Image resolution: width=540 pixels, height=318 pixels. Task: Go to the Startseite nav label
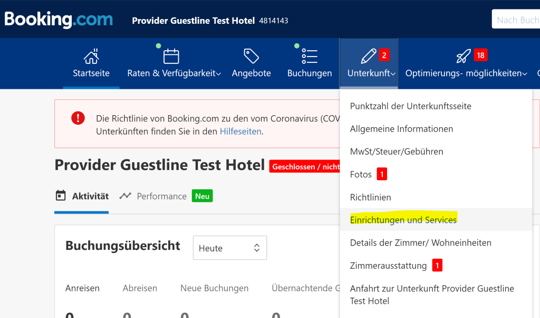91,73
